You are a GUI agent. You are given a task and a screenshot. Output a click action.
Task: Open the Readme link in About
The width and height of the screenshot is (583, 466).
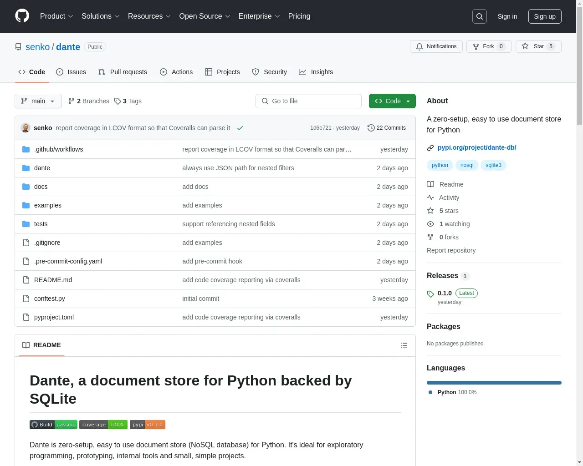pyautogui.click(x=445, y=184)
